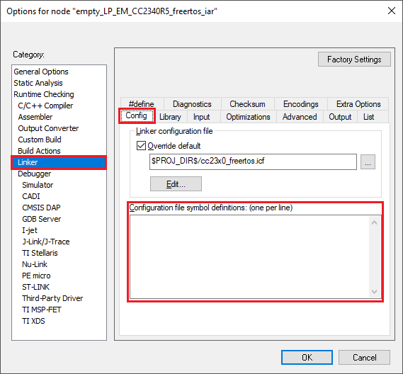Select the #define tab
Image resolution: width=403 pixels, height=374 pixels.
point(142,104)
